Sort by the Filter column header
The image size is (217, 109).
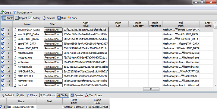pos(53,24)
